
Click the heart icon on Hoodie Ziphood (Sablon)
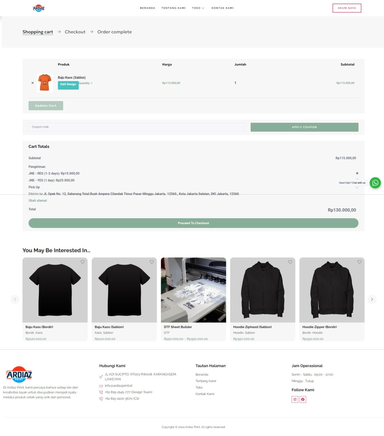point(290,262)
